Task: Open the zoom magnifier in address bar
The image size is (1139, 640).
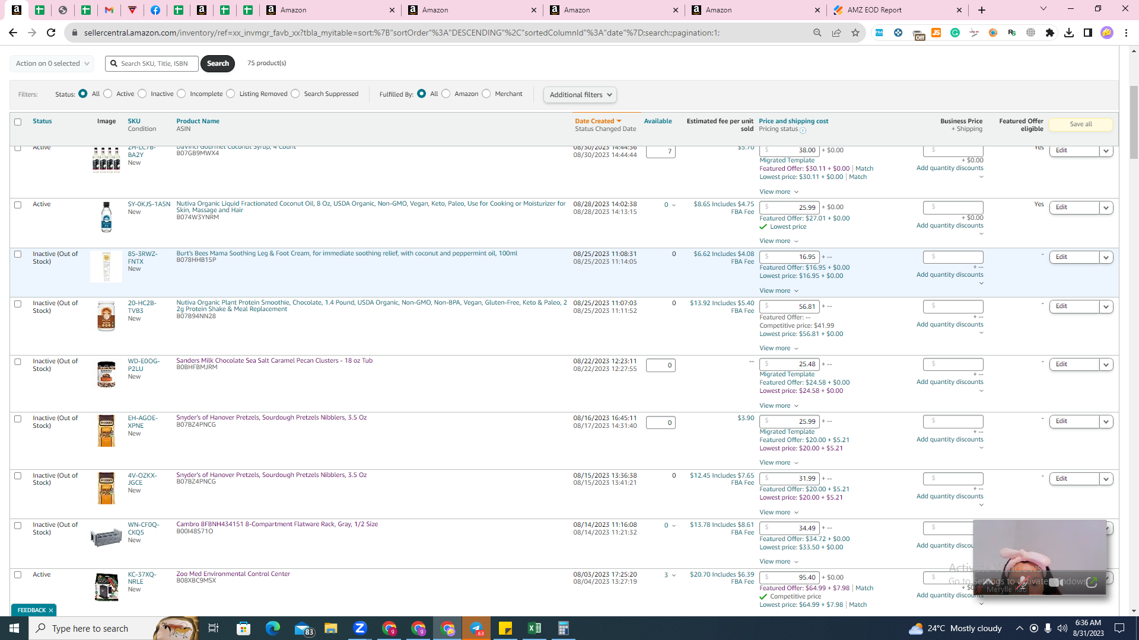Action: click(817, 33)
